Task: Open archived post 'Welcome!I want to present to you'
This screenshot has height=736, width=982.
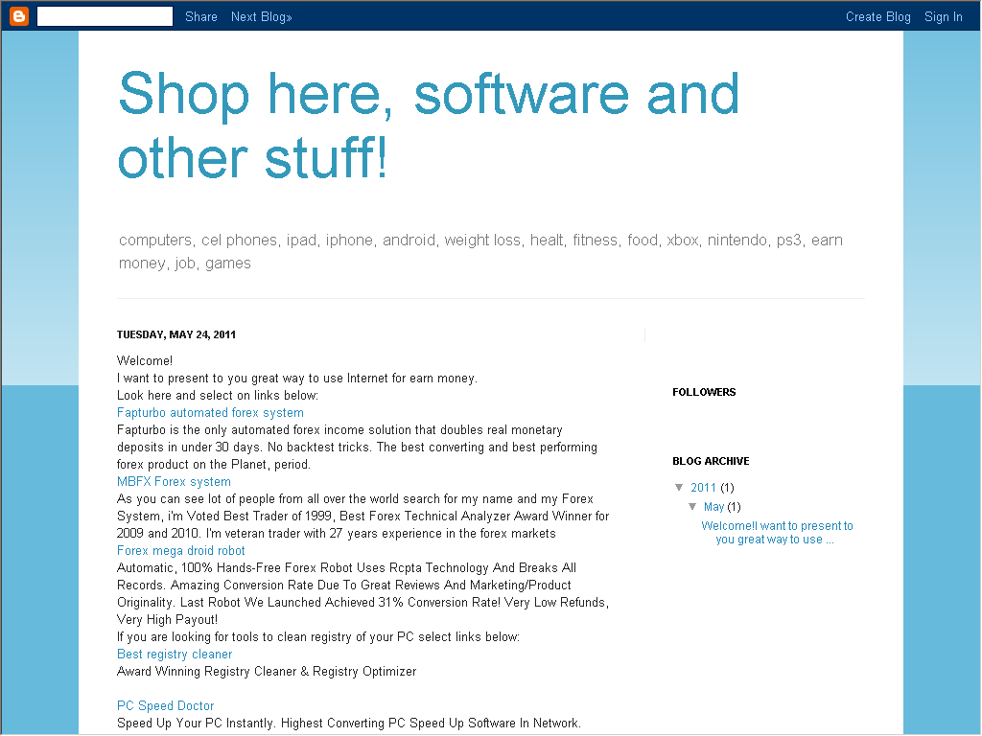Action: (x=777, y=533)
